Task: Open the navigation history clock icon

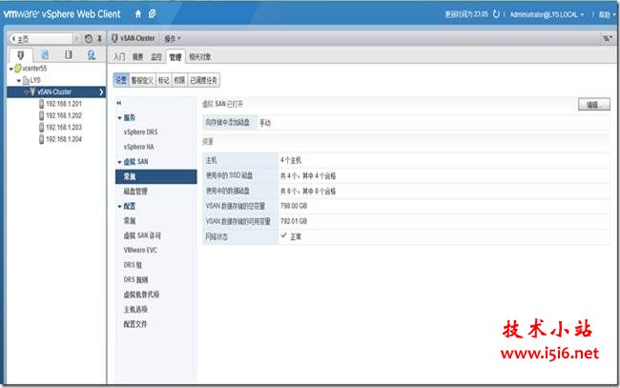Action: 89,38
